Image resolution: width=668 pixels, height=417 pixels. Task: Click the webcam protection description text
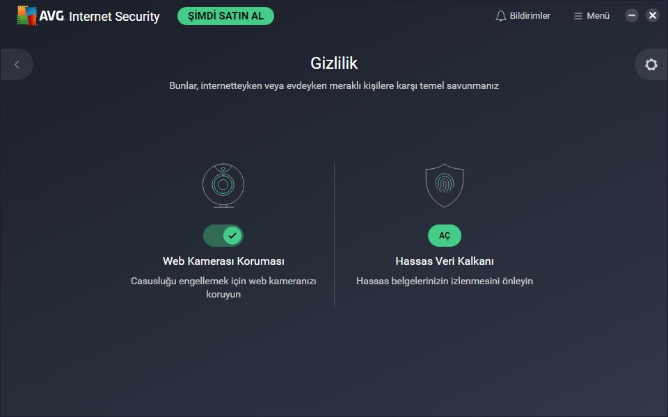[x=223, y=288]
